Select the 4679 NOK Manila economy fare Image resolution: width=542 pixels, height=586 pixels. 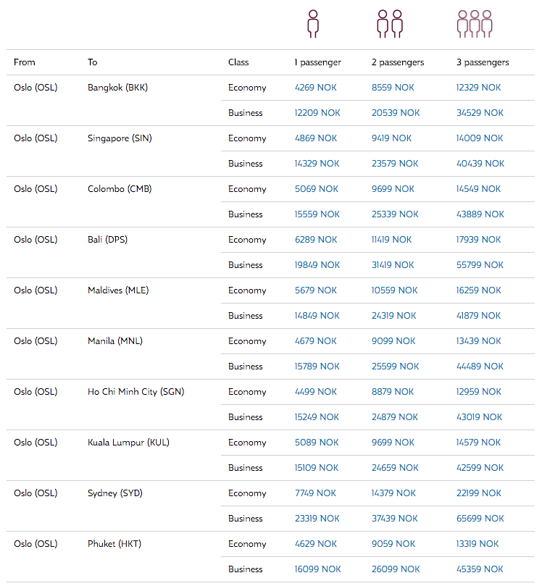[x=315, y=341]
